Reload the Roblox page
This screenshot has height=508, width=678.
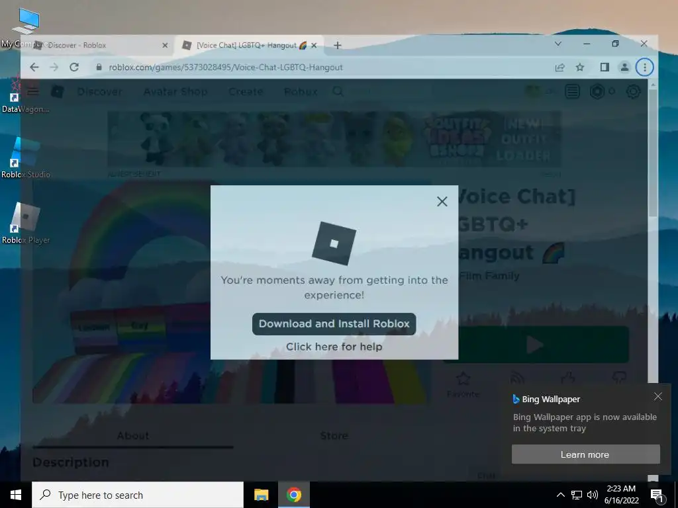[x=74, y=67]
